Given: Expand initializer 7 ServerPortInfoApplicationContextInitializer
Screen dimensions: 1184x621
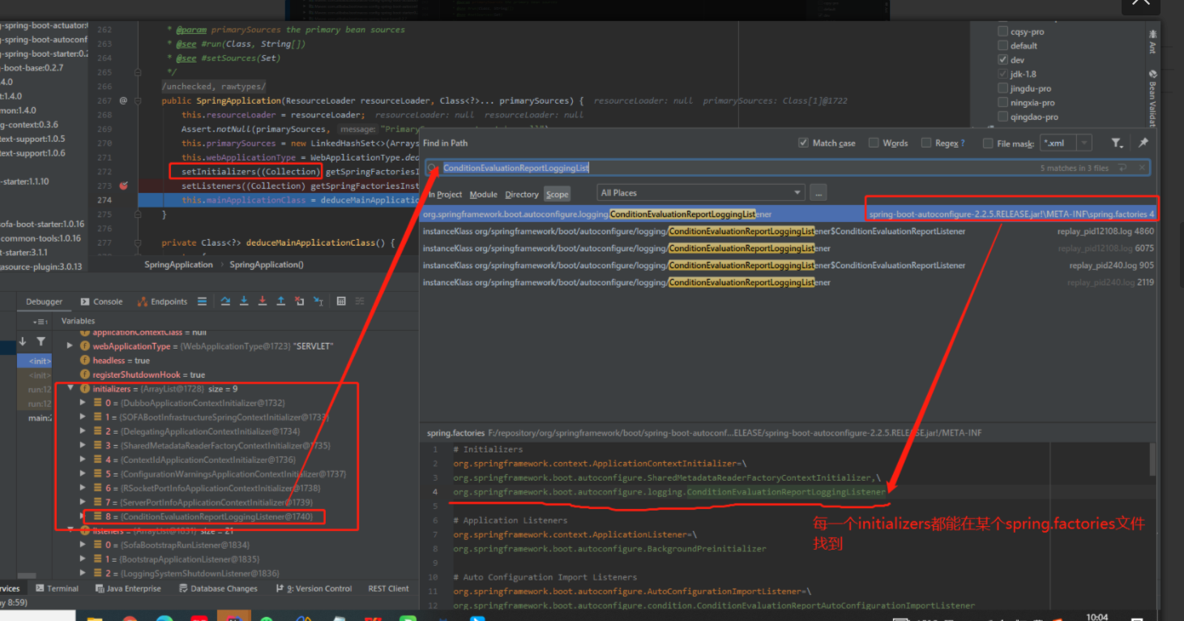Looking at the screenshot, I should tap(83, 502).
